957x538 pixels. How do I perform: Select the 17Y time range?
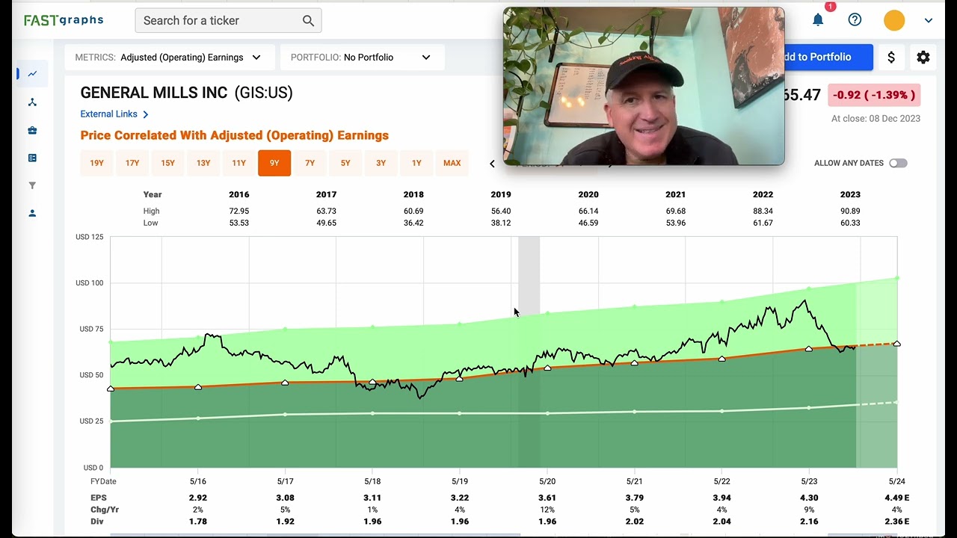coord(132,163)
